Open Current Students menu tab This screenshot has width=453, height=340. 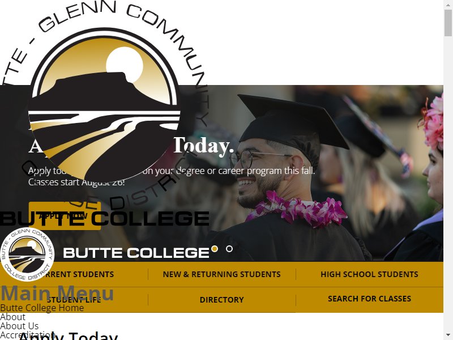[x=74, y=274]
